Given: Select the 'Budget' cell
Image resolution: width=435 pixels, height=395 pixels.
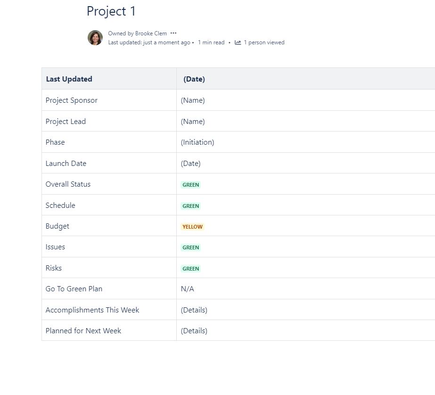Looking at the screenshot, I should (x=109, y=226).
